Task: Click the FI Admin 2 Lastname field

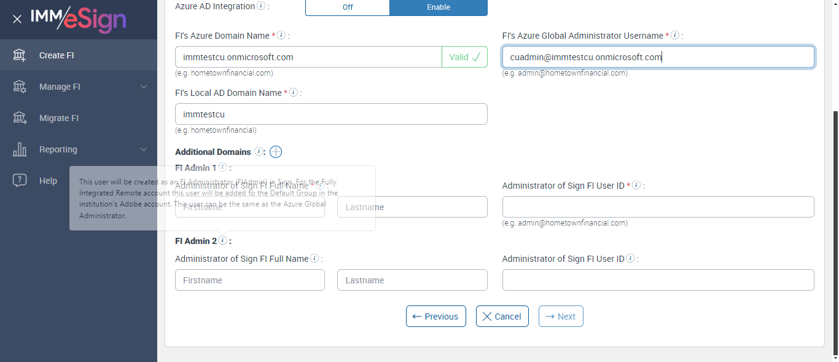Action: click(x=412, y=280)
